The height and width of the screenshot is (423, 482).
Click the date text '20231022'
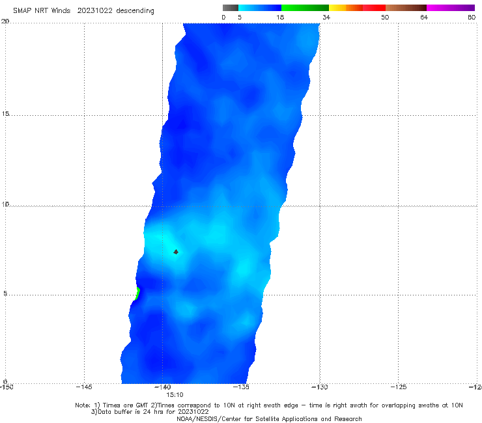pos(95,10)
